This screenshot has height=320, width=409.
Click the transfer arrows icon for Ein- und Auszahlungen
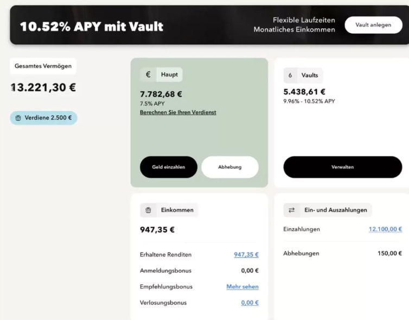pyautogui.click(x=291, y=210)
